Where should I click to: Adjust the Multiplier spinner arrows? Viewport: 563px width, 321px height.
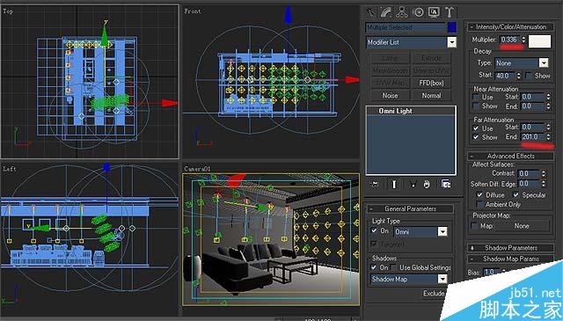523,40
